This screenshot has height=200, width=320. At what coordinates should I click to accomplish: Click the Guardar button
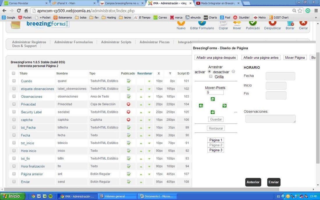(x=216, y=119)
